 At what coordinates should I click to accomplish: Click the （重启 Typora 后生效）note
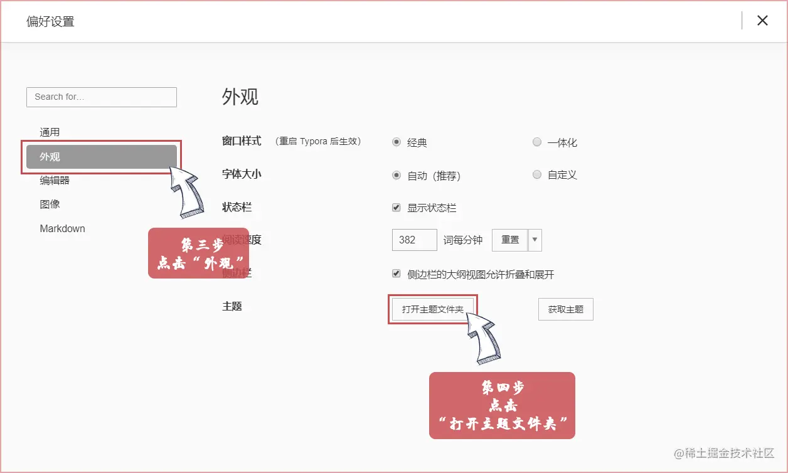(318, 142)
